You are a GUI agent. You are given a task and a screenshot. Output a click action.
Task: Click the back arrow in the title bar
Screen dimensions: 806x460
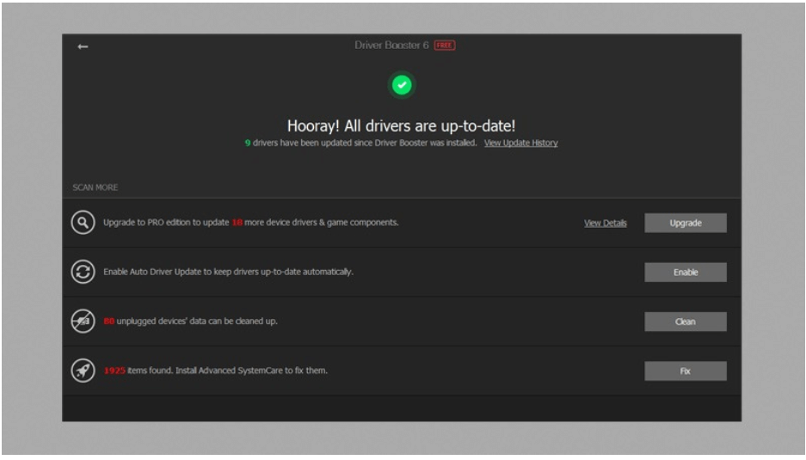83,46
